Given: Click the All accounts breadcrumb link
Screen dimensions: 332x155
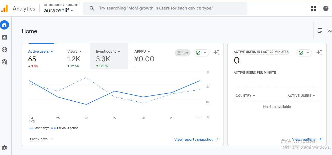Looking at the screenshot, I should click(x=52, y=5).
